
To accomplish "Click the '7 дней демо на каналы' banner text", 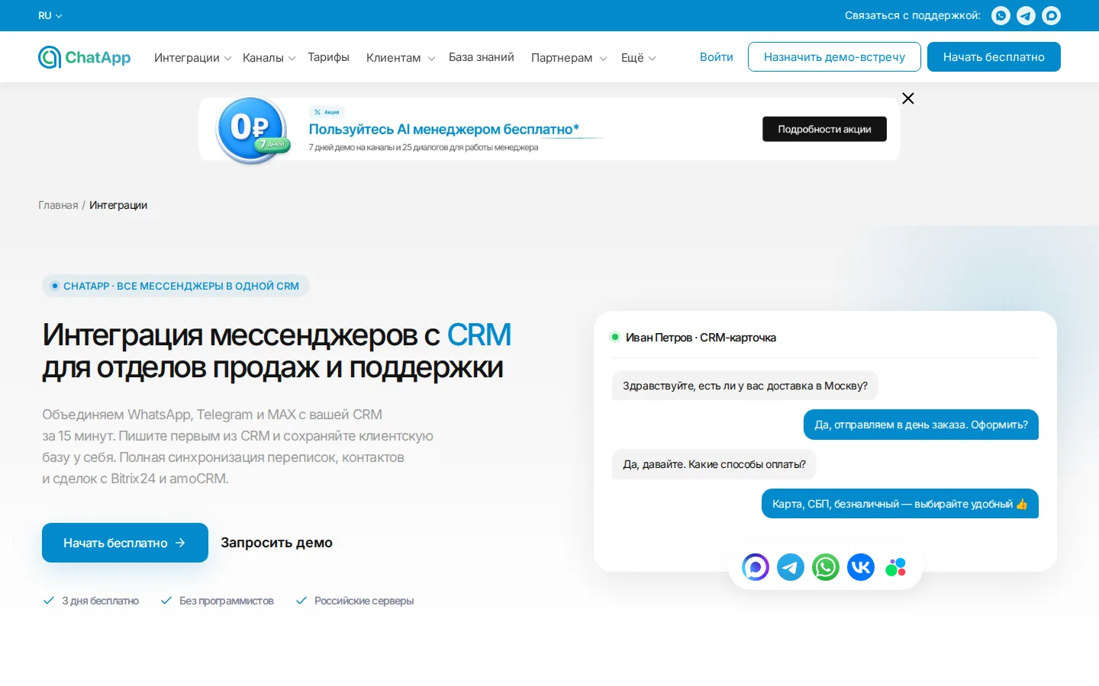I will coord(424,147).
